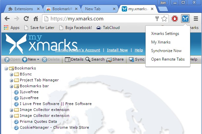Click the Share toolbar button
202x134 pixels.
point(115,60)
